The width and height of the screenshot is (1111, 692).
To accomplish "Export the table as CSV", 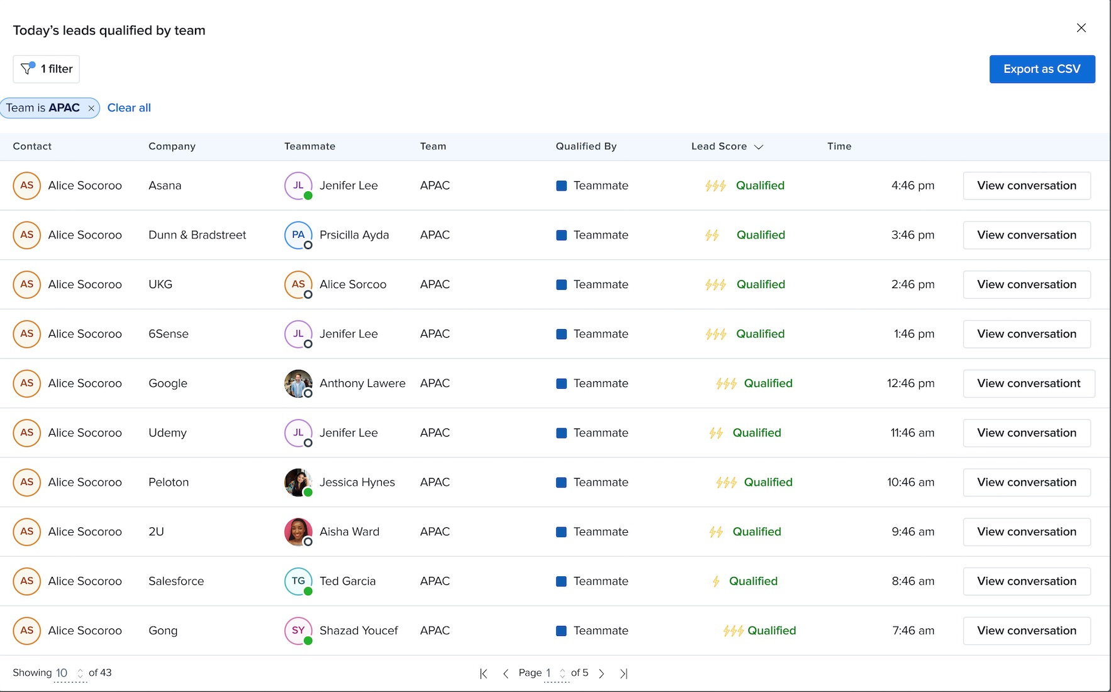I will (x=1042, y=69).
